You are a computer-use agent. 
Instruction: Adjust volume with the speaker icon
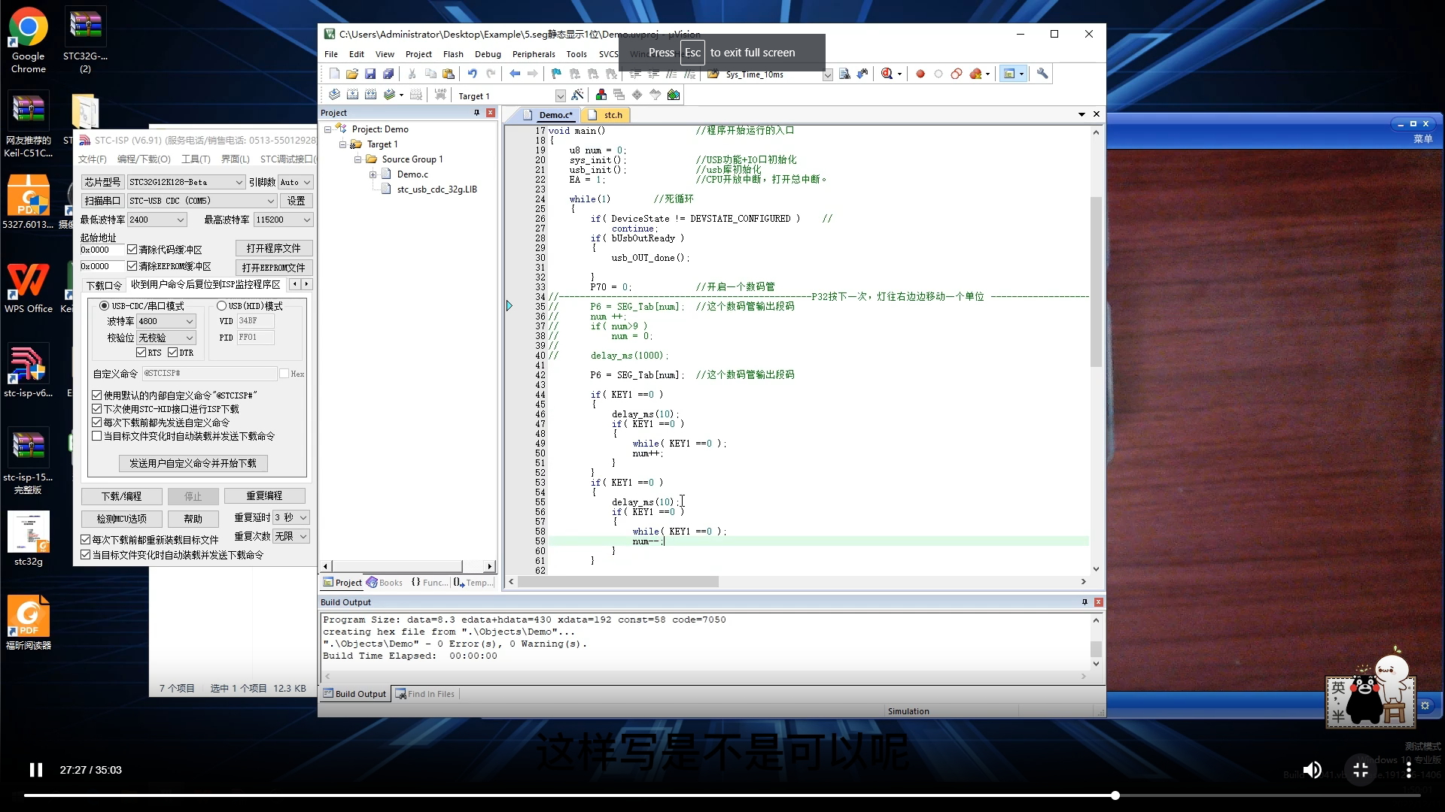tap(1312, 770)
